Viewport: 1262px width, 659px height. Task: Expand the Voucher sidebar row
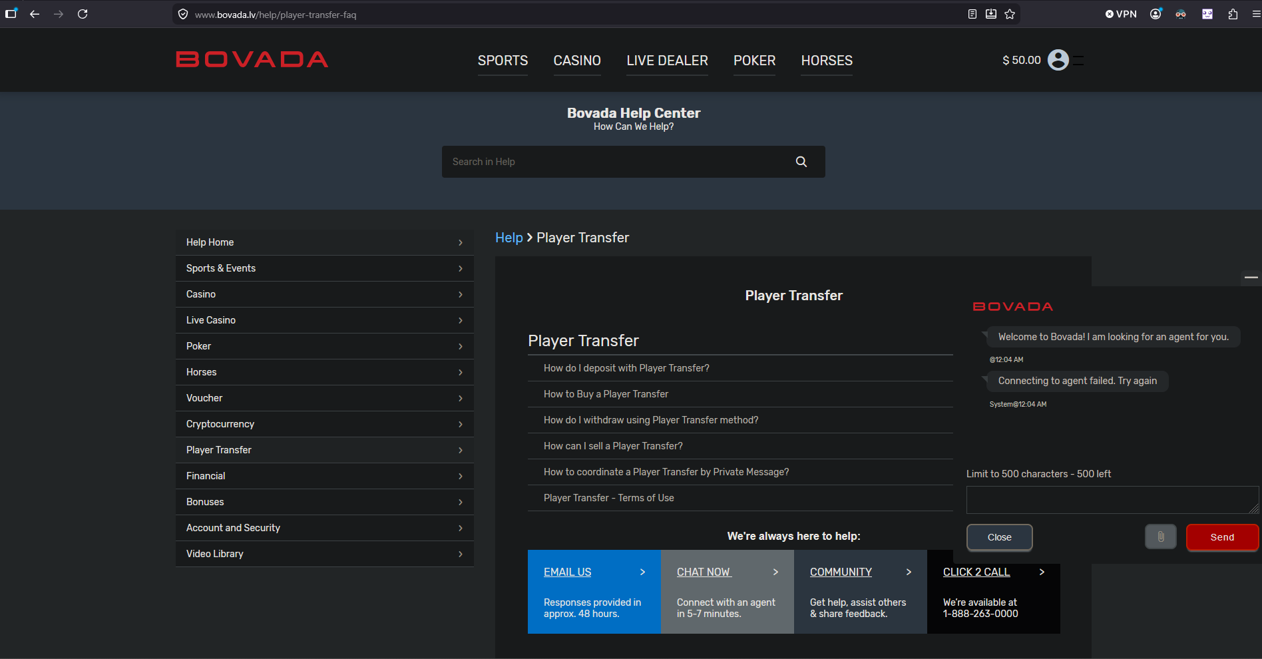pyautogui.click(x=325, y=398)
